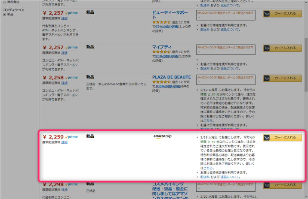Open 配送料 link in the マイプティ offer
This screenshot has width=308, height=199.
(x=205, y=69)
